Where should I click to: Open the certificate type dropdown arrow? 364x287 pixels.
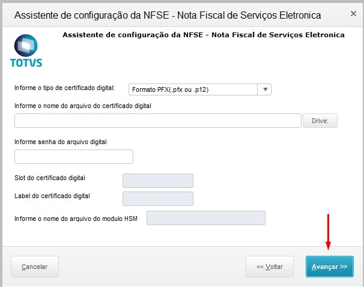point(265,89)
